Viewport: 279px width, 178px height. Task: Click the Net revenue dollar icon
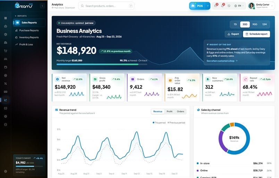coord(57,79)
